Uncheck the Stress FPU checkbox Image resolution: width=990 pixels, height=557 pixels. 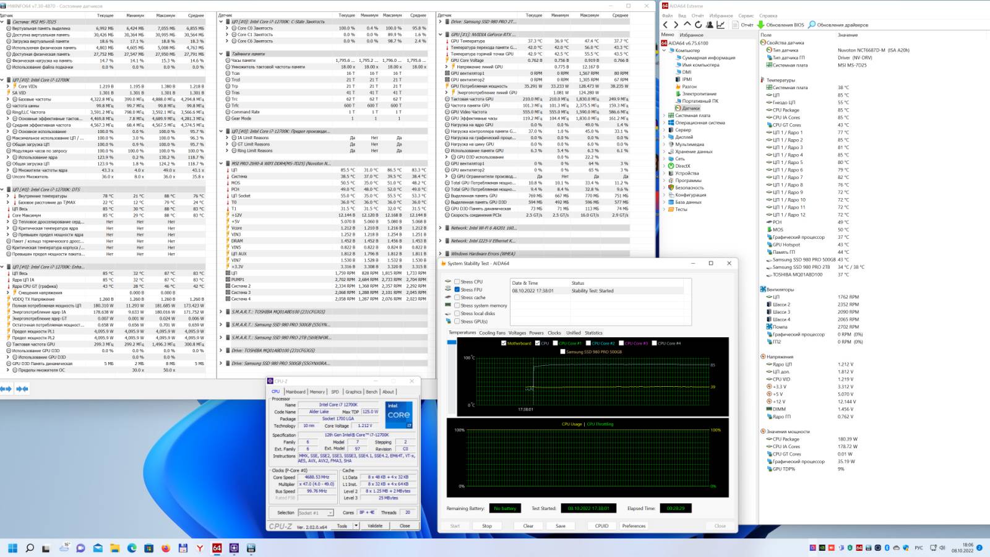click(x=457, y=290)
